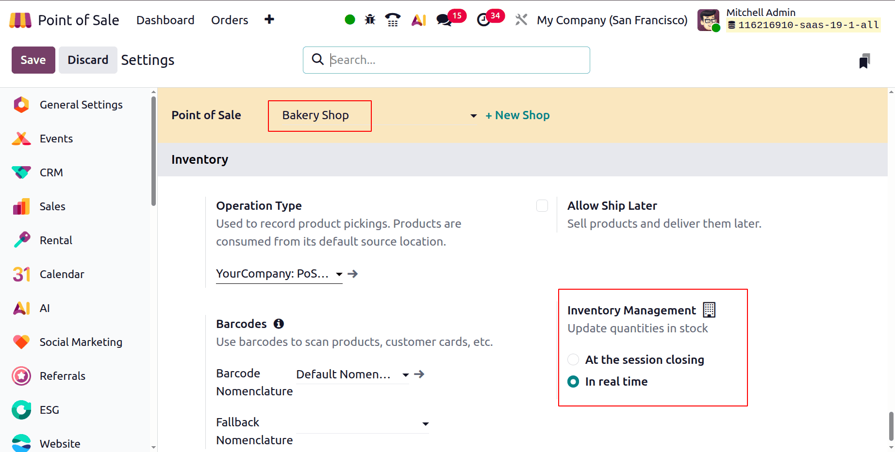The width and height of the screenshot is (895, 452).
Task: Switch company My Company (San Francisco)
Action: (x=612, y=20)
